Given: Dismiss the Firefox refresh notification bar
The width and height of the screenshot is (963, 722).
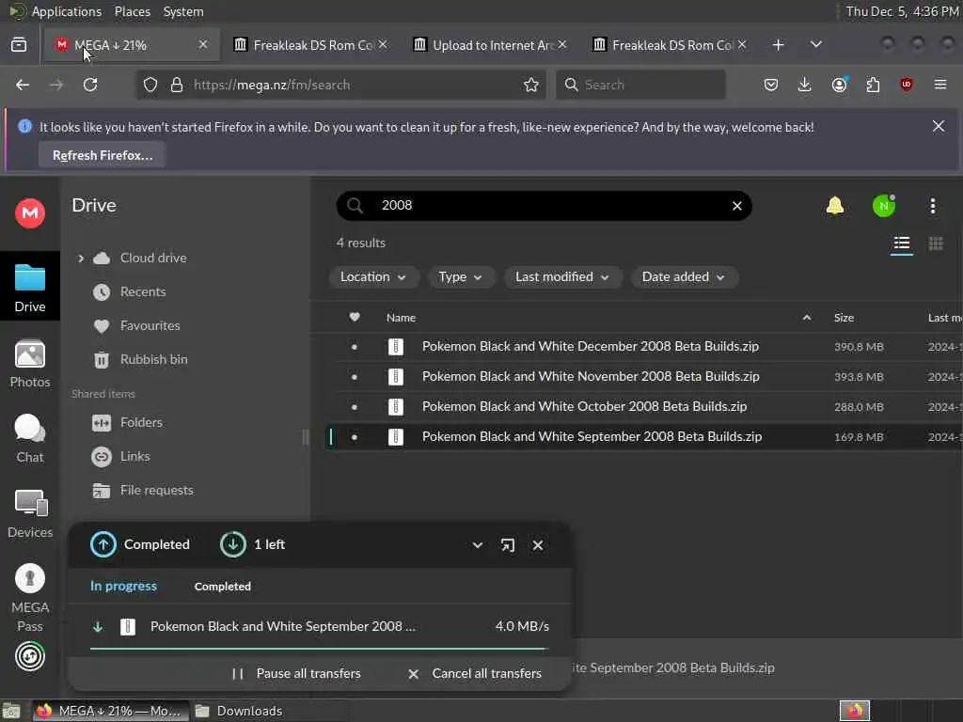Looking at the screenshot, I should tap(939, 126).
